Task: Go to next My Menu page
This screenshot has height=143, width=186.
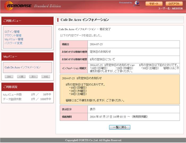Action: (x=33, y=77)
